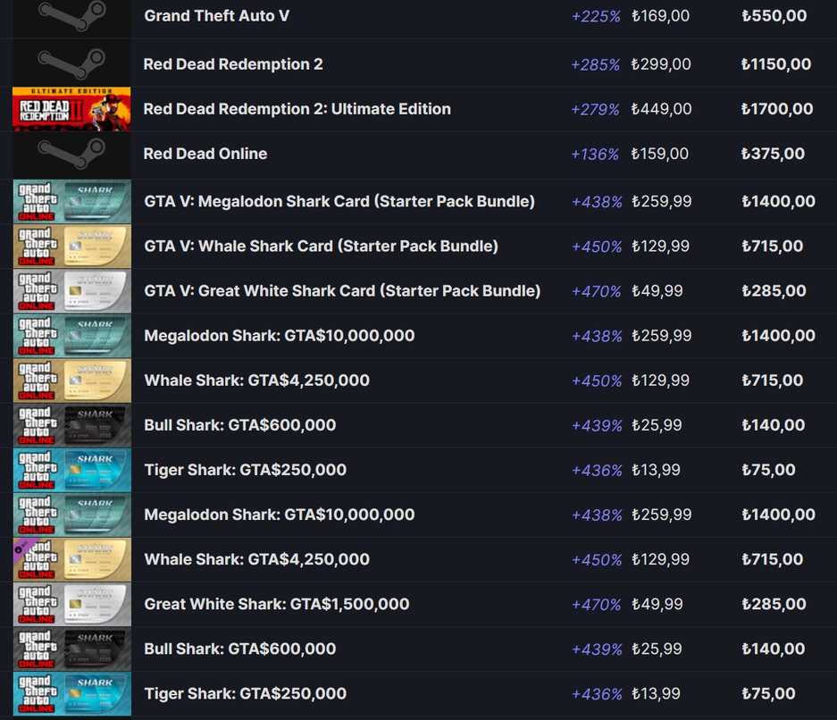Click the Whale Shark thumbnail with purple DLC badge
This screenshot has height=720, width=837.
72,559
